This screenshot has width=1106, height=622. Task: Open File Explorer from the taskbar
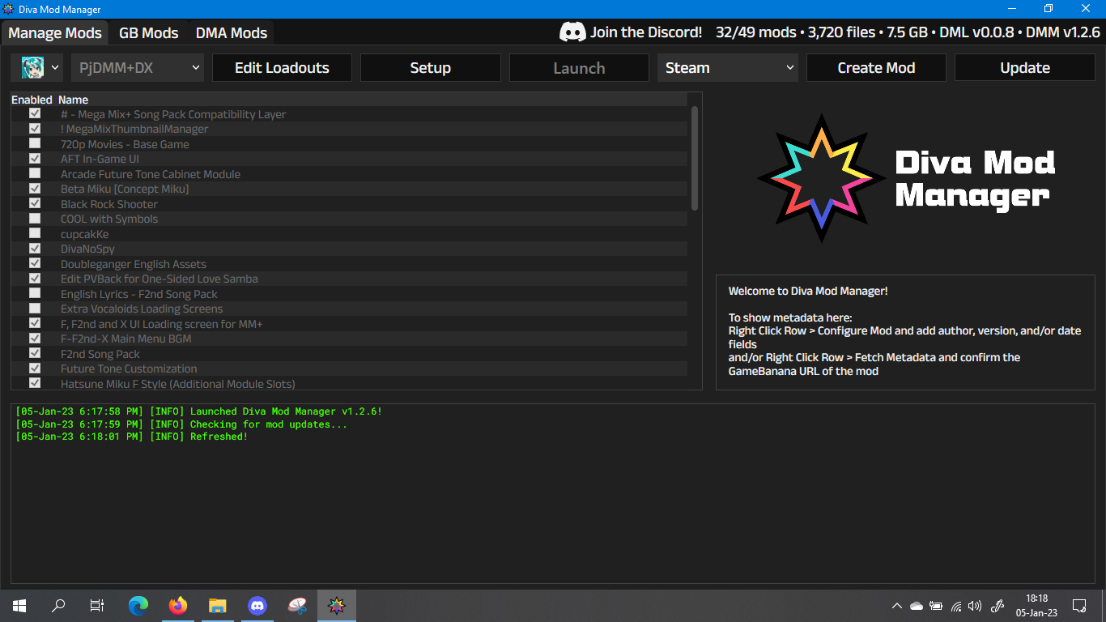point(217,605)
